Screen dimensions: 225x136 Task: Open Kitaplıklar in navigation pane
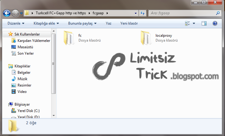pos(22,66)
